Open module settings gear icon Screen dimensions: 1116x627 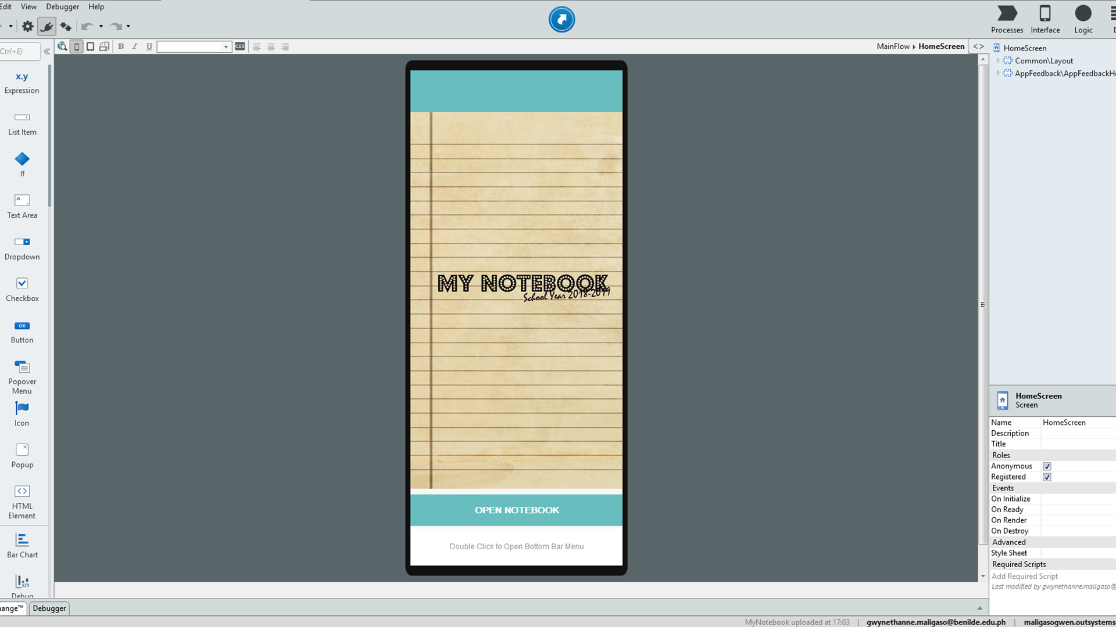tap(27, 26)
